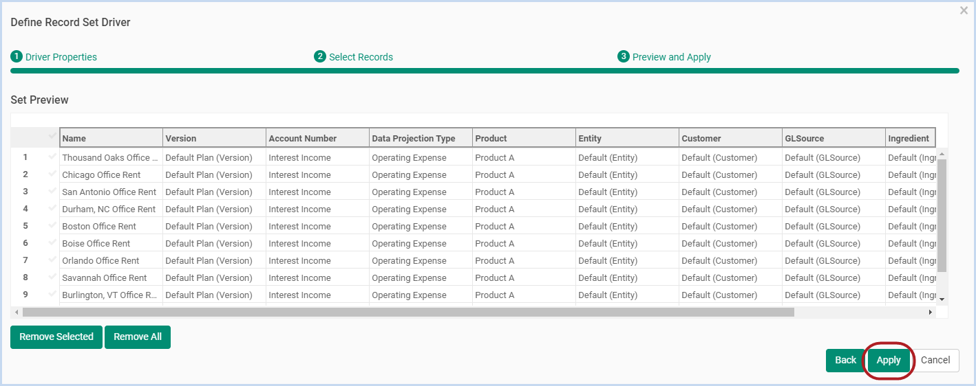The image size is (976, 386).
Task: Click Remove All button
Action: click(x=138, y=337)
